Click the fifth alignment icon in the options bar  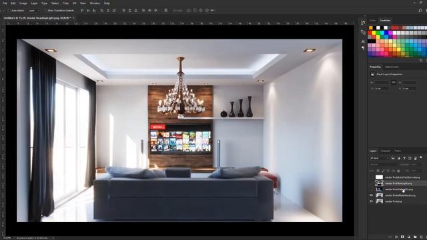coord(108,11)
